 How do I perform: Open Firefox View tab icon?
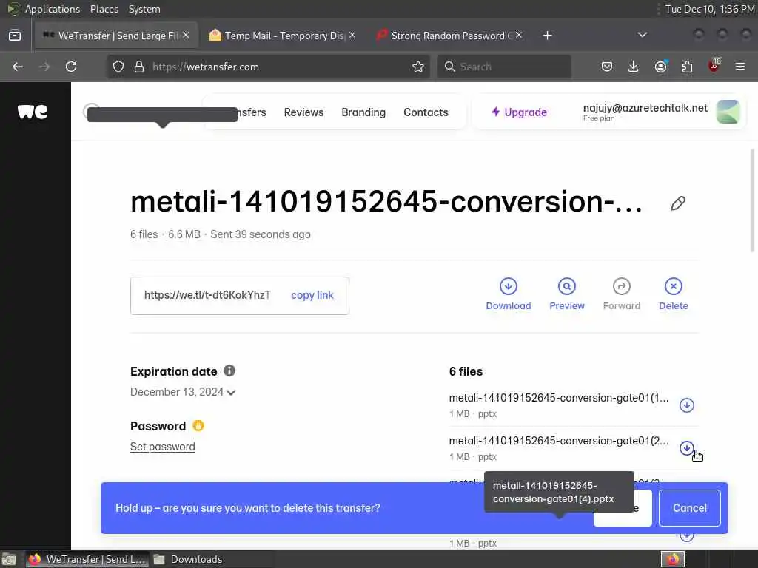coord(15,35)
